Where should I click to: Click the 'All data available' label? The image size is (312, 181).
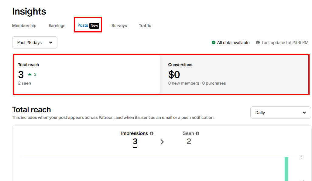[233, 42]
